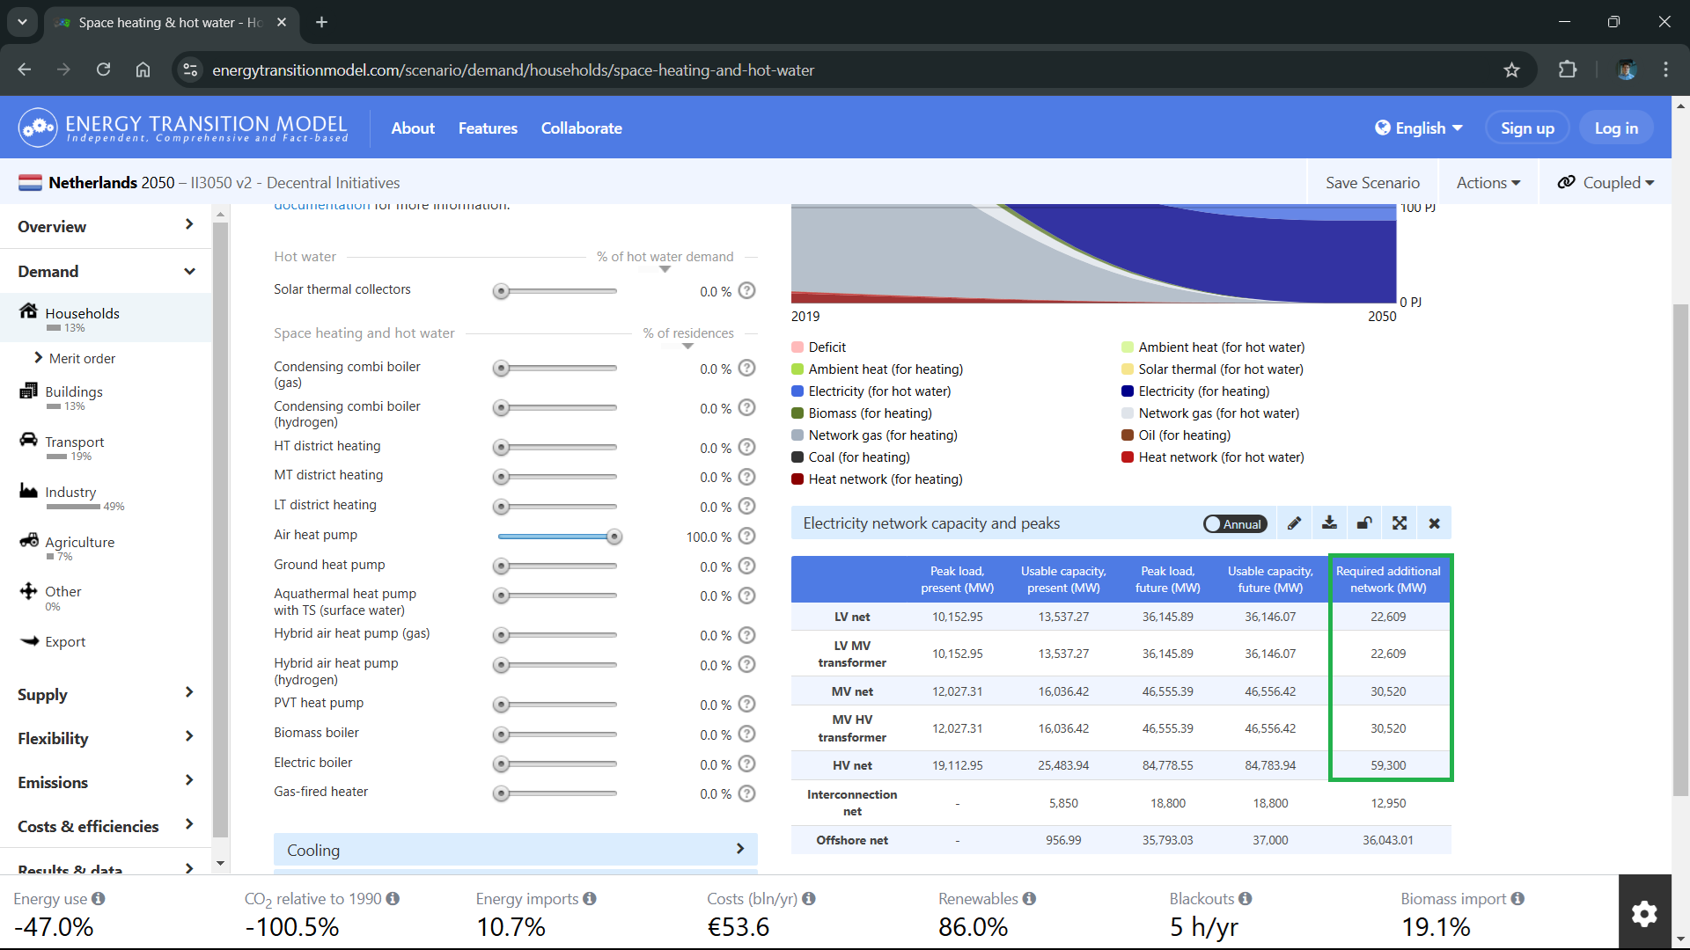Open browser extensions puzzle icon
The width and height of the screenshot is (1690, 950).
point(1568,70)
